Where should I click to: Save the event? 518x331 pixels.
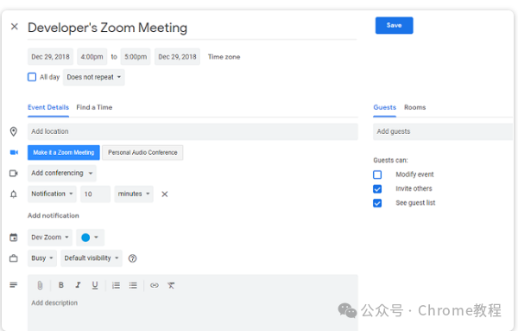pyautogui.click(x=395, y=25)
